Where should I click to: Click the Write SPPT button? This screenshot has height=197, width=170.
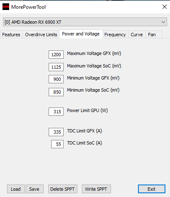pos(96,189)
